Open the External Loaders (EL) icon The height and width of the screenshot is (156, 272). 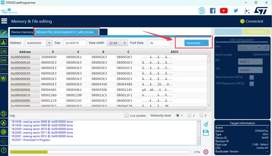tap(4, 132)
